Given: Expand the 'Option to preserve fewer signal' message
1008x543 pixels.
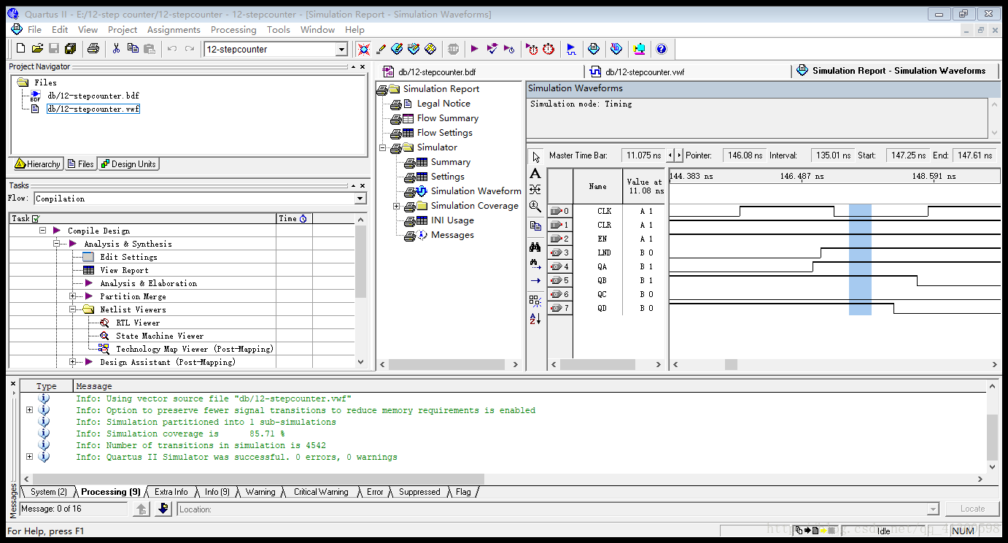Looking at the screenshot, I should tap(29, 410).
